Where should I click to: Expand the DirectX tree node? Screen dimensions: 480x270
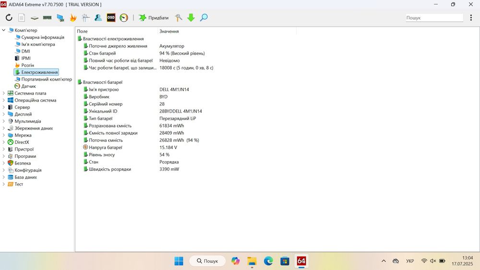click(x=4, y=142)
